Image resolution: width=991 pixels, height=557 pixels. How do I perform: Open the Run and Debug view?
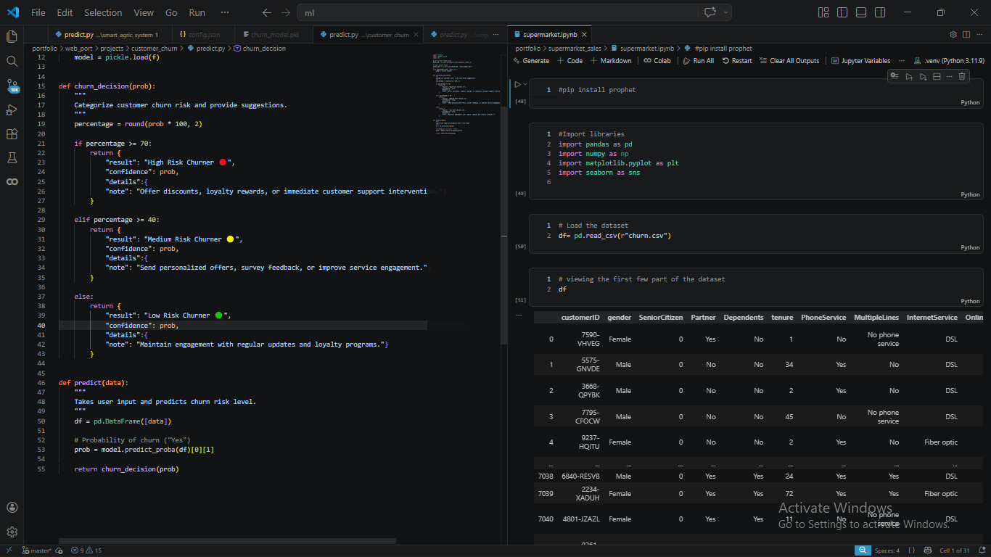click(x=12, y=110)
